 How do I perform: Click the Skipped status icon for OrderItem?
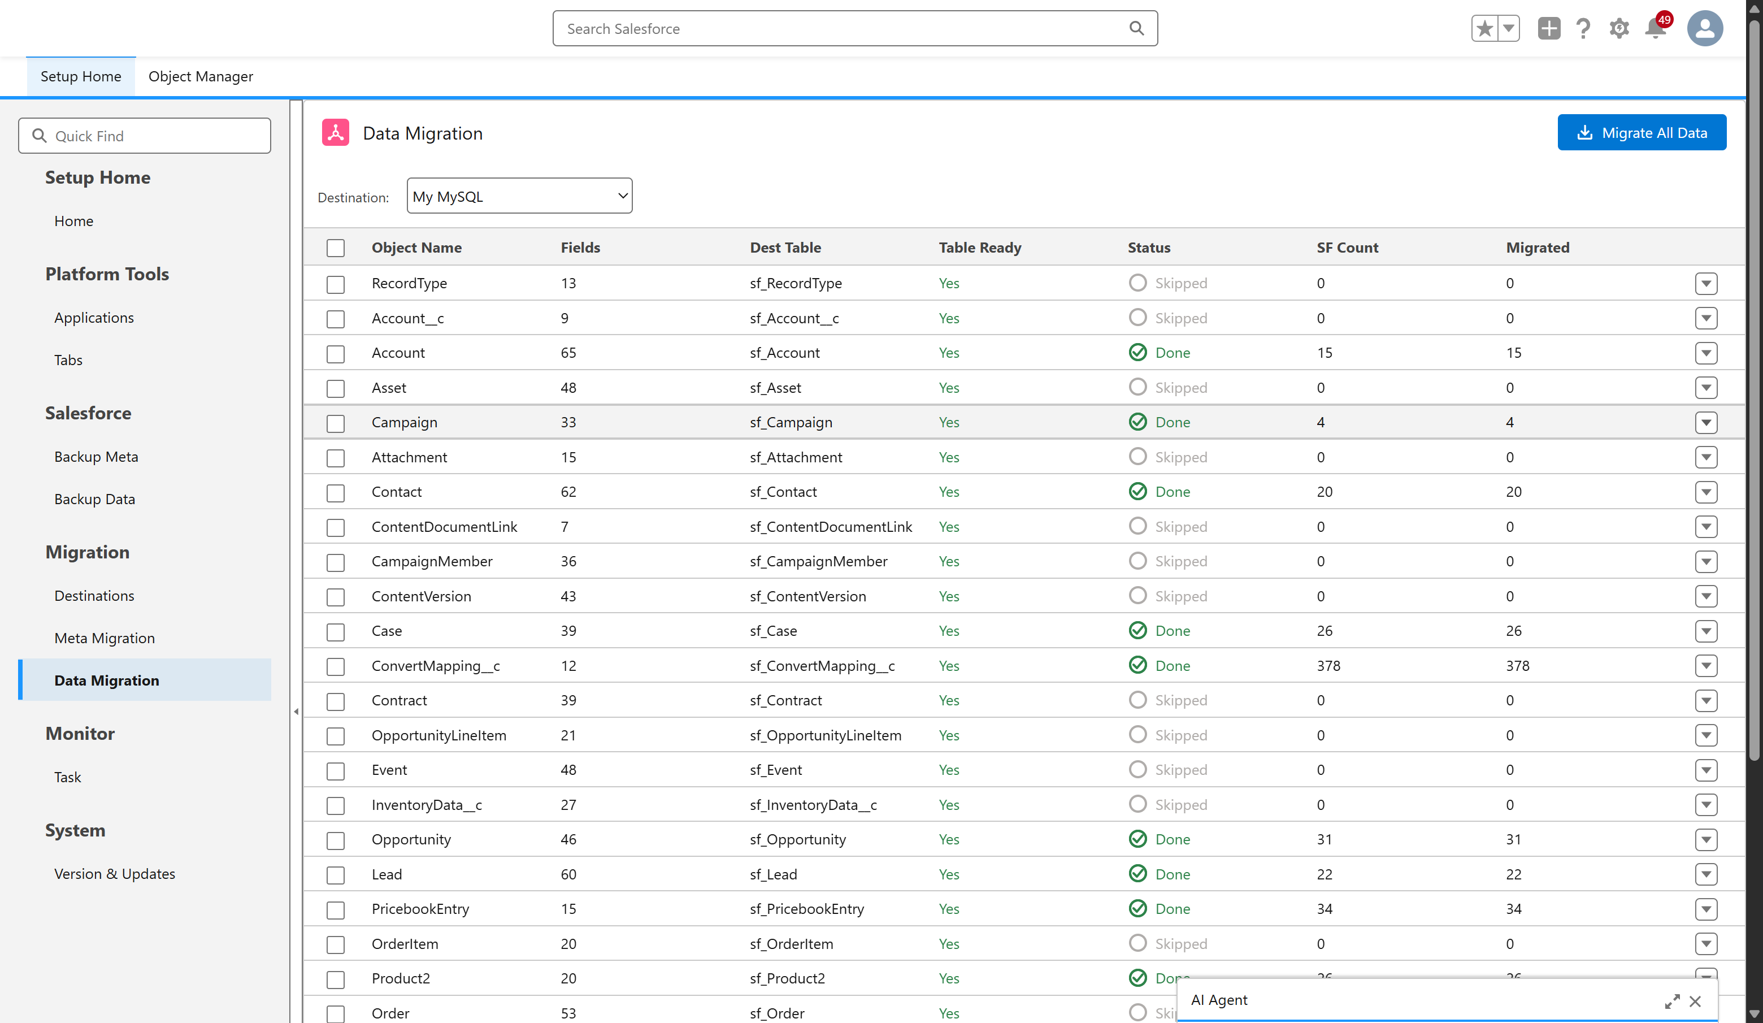1137,943
